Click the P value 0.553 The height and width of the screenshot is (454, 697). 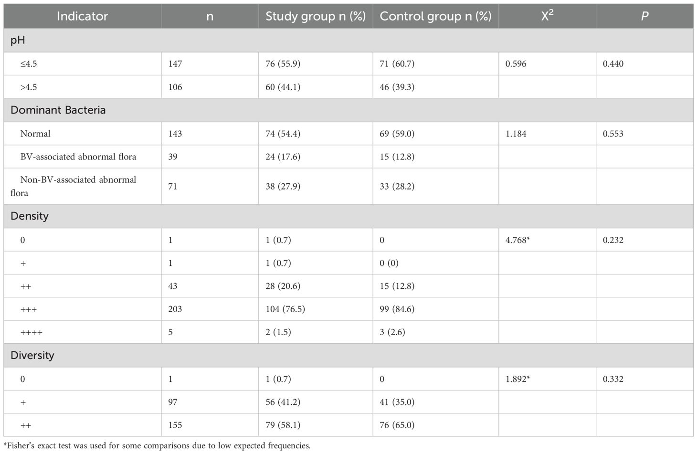point(613,134)
